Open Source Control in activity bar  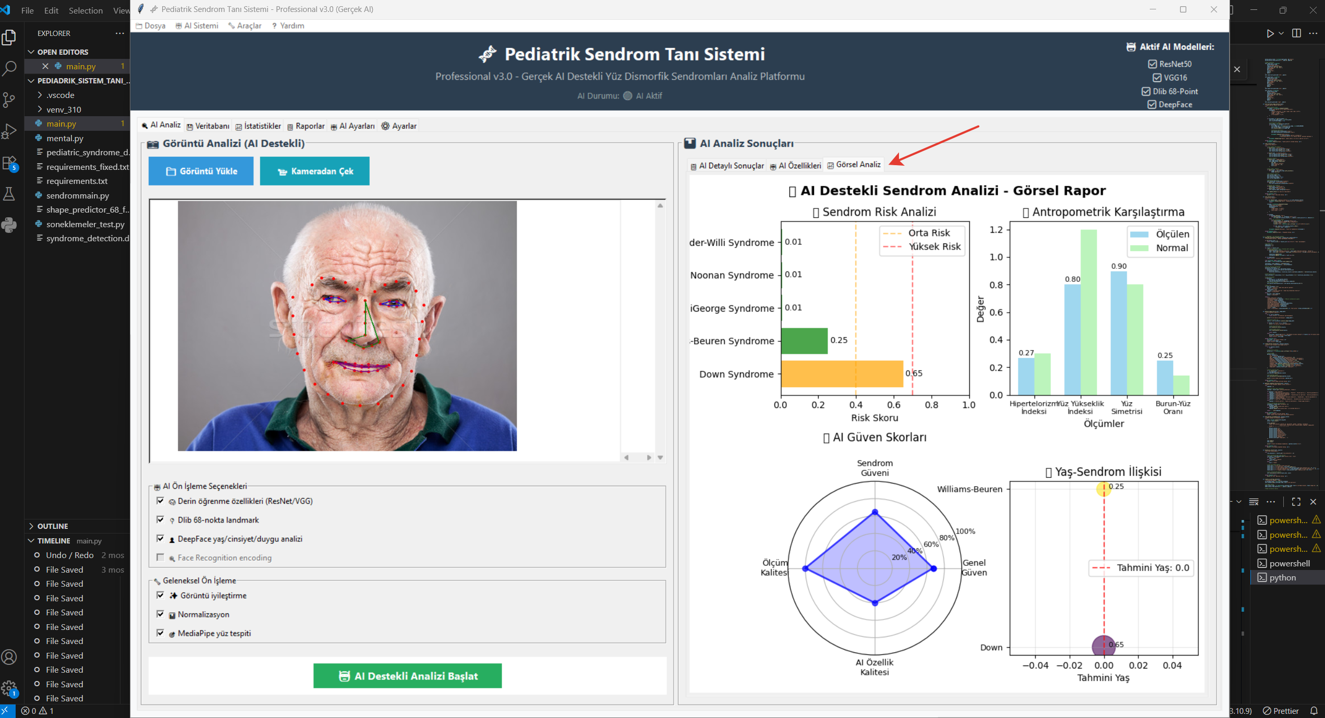pyautogui.click(x=9, y=100)
